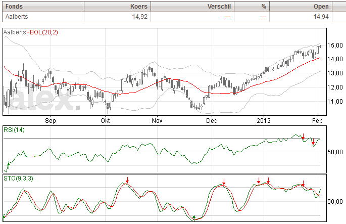Viewport: 346px width, 224px height.
Task: Click the 15,00 price axis label
Action: (x=335, y=46)
